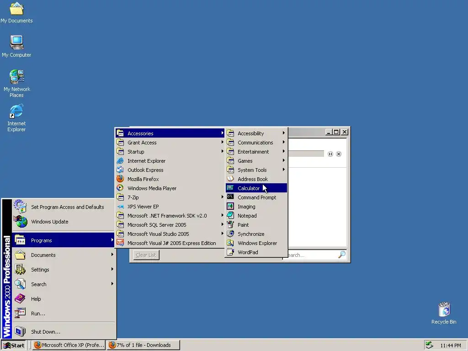Expand the Startup folder
The width and height of the screenshot is (468, 351).
(170, 152)
